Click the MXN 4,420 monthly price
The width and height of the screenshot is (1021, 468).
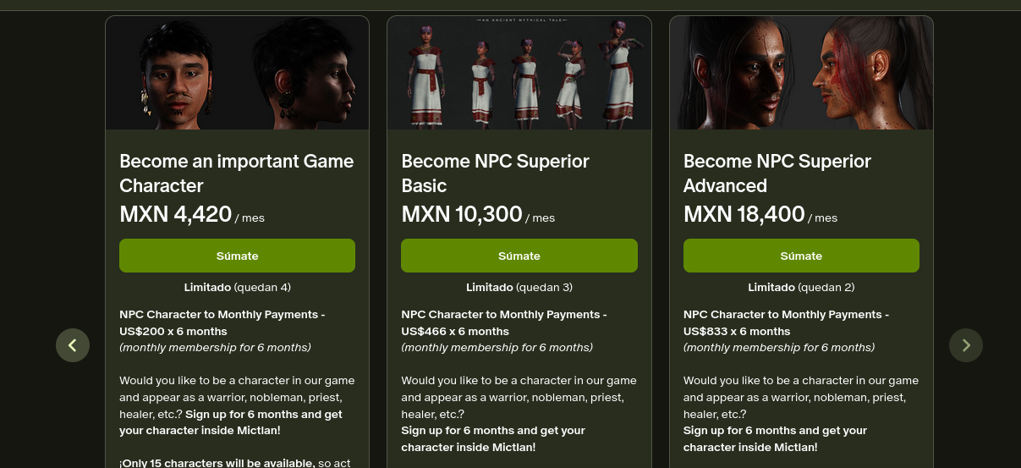176,215
